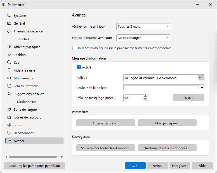Viewport: 217px width, 173px height.
Task: Click the Zoom magnifier icon
Action: click(x=9, y=62)
